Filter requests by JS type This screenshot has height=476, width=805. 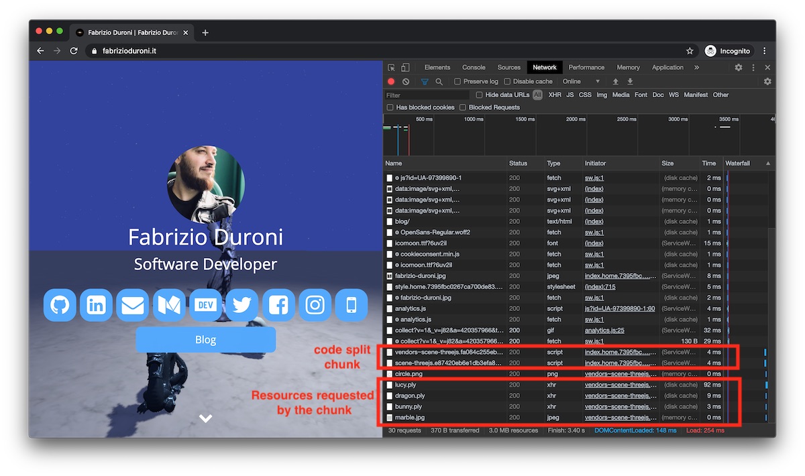570,95
